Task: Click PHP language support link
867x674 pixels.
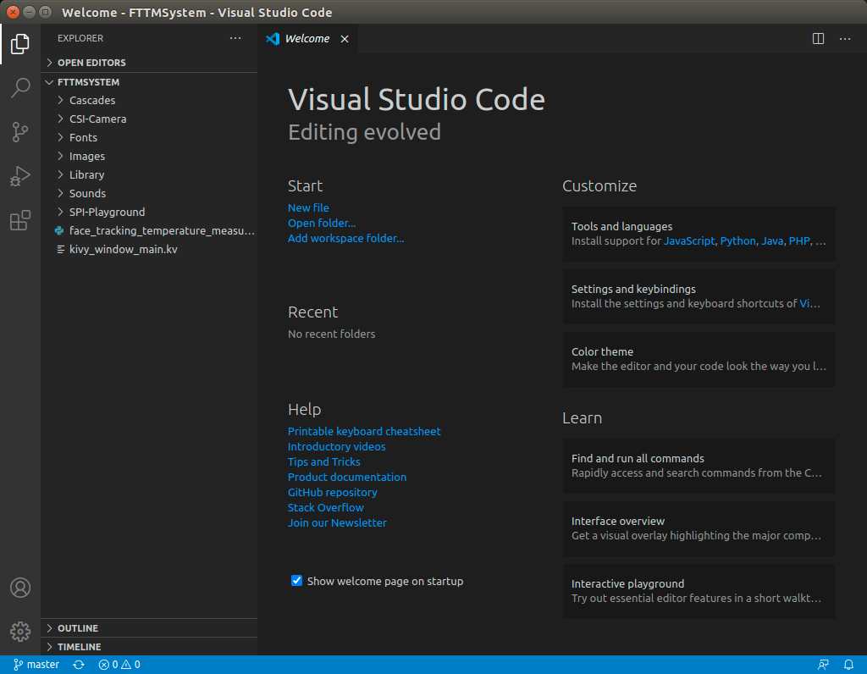Action: click(799, 241)
